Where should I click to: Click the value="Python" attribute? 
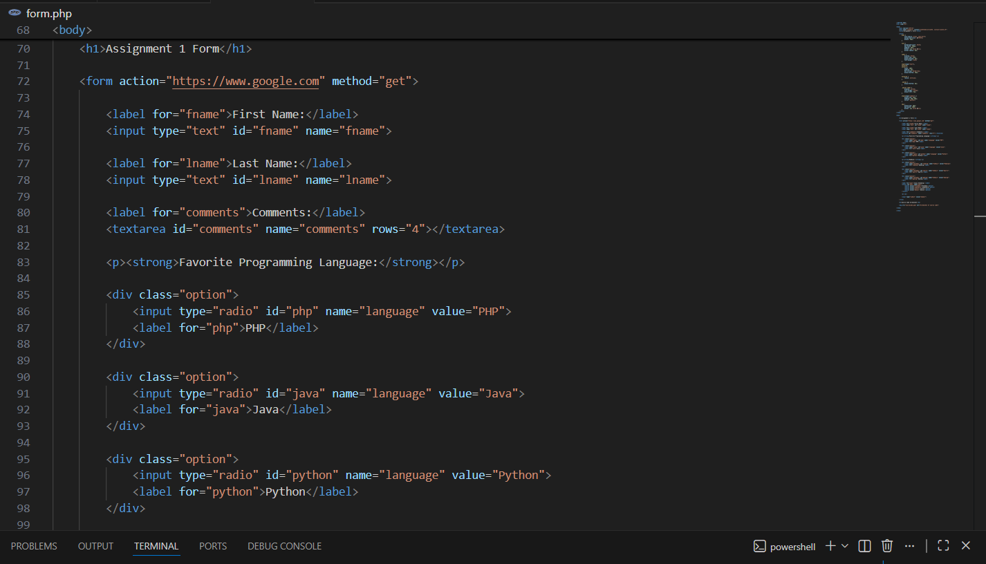coord(499,475)
